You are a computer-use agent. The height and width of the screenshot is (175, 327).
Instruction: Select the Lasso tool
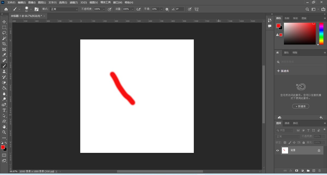[4, 33]
